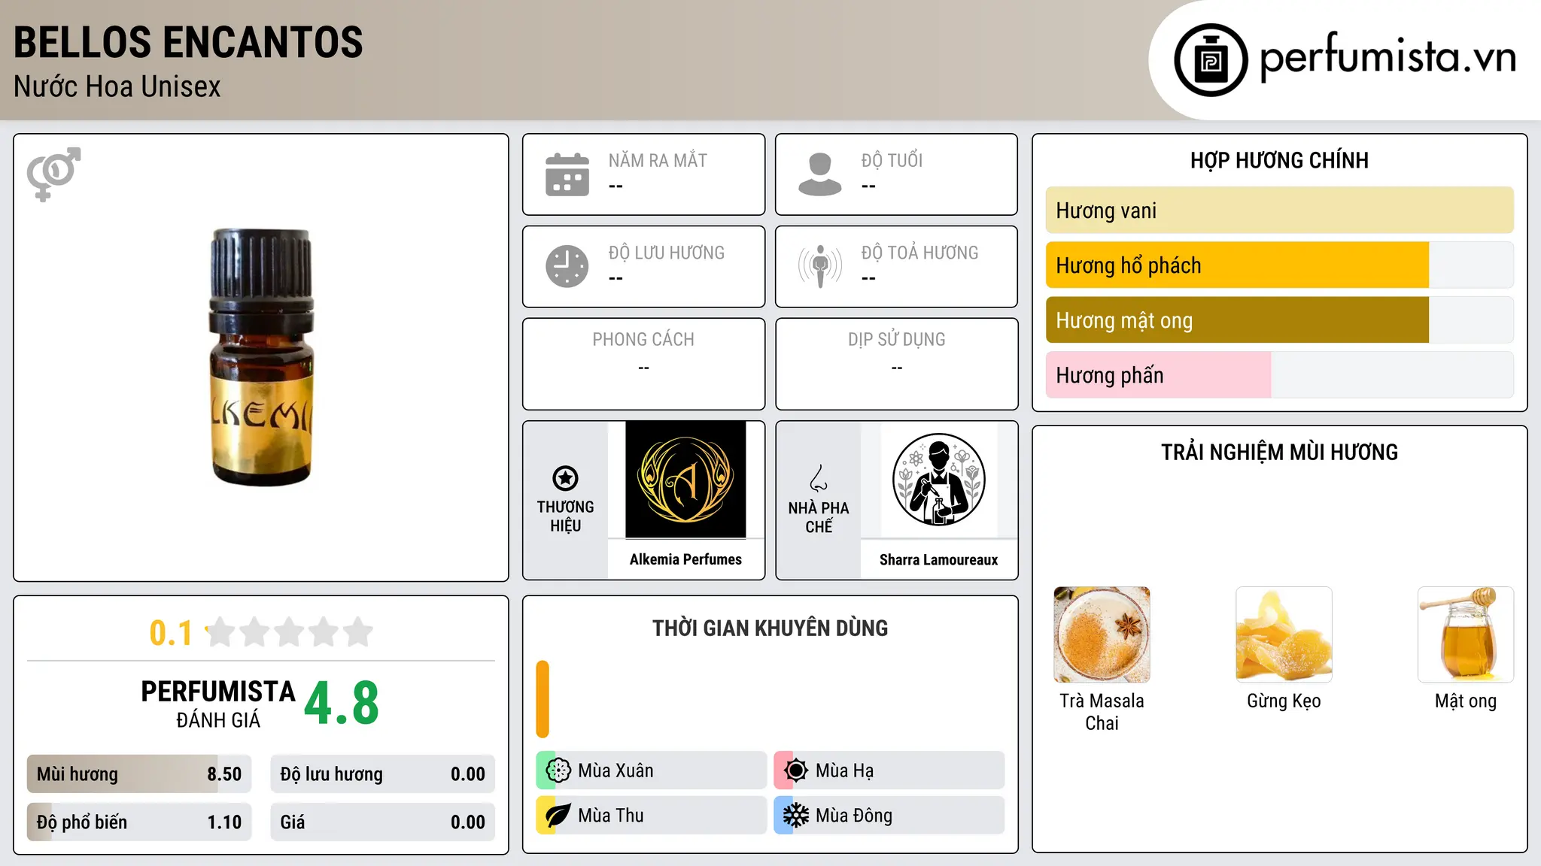Click the TRẢI NGHIỆM MÙI HƯƠNG heading
Image resolution: width=1541 pixels, height=866 pixels.
[x=1279, y=452]
